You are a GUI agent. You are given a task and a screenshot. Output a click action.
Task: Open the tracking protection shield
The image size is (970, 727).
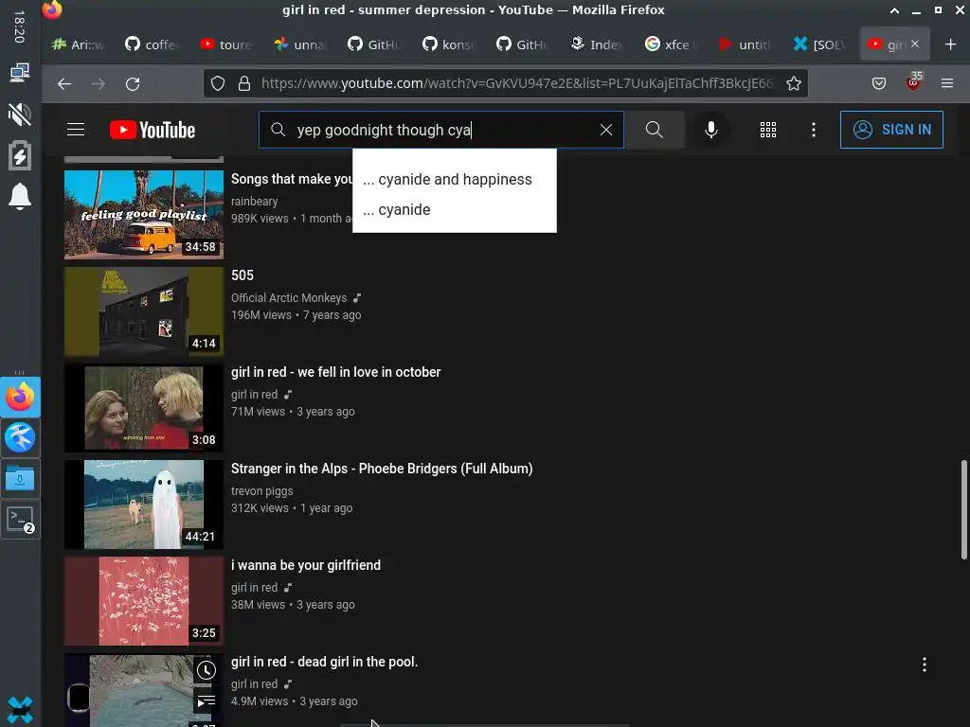(218, 83)
